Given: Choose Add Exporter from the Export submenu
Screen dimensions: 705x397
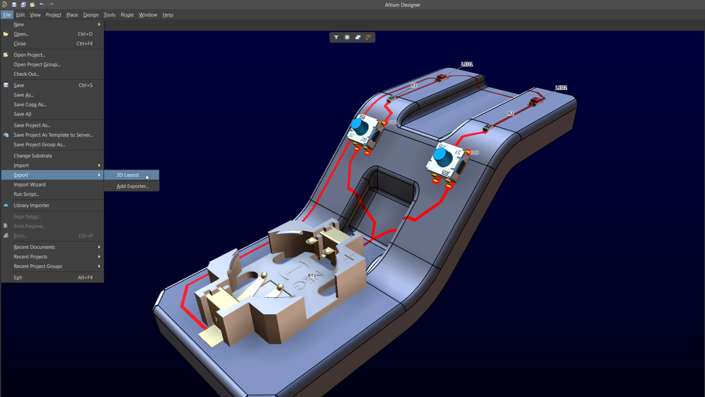Looking at the screenshot, I should pos(133,186).
